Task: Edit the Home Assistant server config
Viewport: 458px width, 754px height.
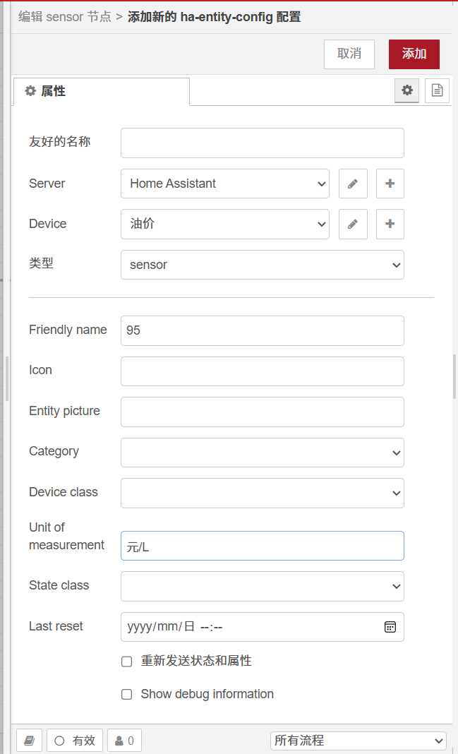Action: point(353,184)
